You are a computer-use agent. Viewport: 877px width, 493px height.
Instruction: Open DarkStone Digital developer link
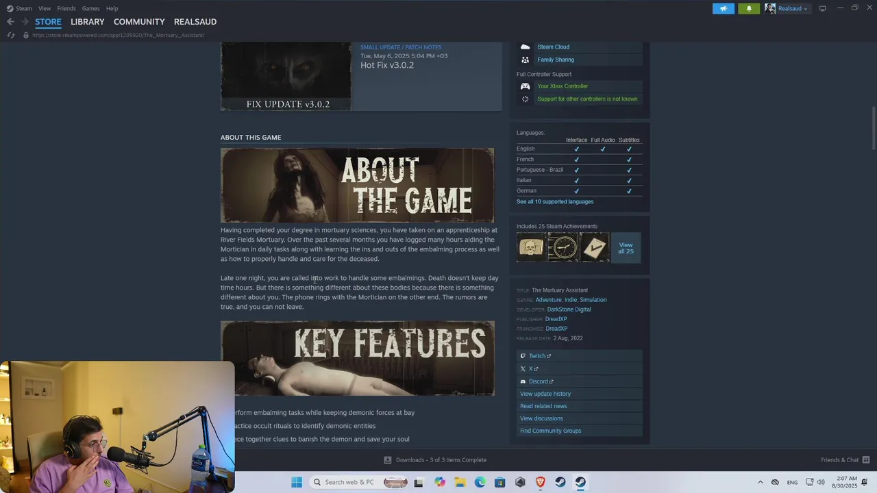(x=569, y=309)
